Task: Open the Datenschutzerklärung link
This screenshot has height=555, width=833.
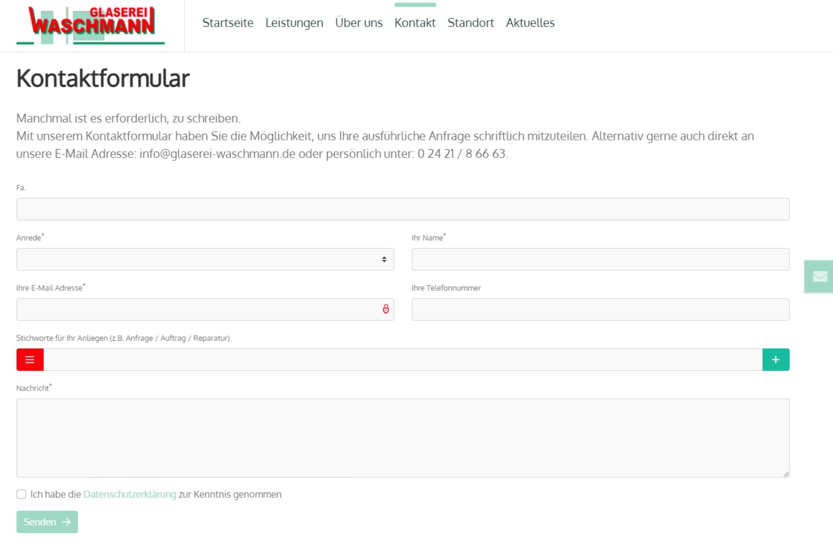Action: [129, 494]
